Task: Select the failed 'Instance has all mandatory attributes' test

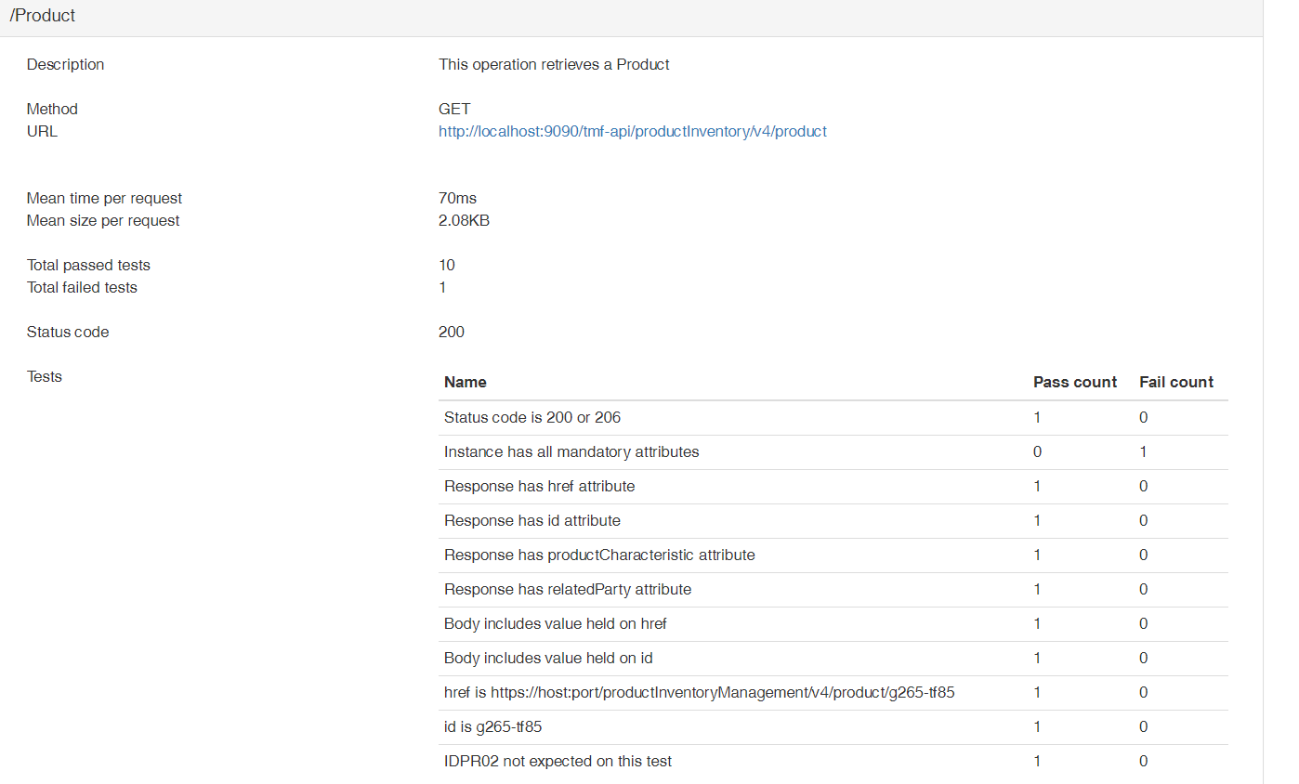Action: (571, 451)
